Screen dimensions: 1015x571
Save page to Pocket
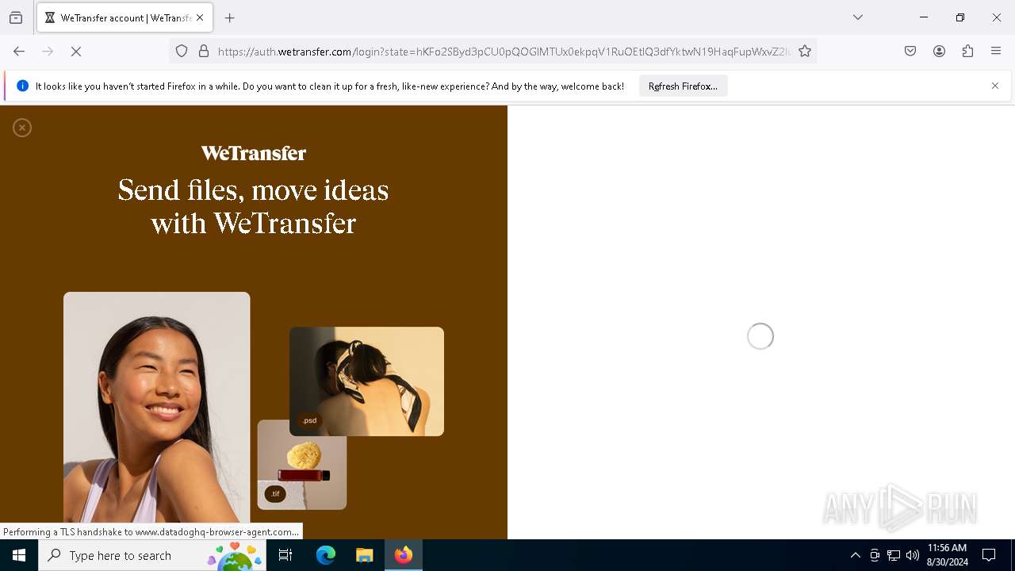click(x=910, y=52)
